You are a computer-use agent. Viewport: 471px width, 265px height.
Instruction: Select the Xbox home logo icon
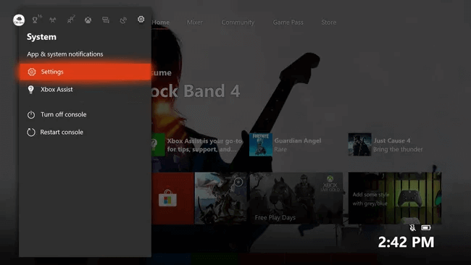(88, 20)
